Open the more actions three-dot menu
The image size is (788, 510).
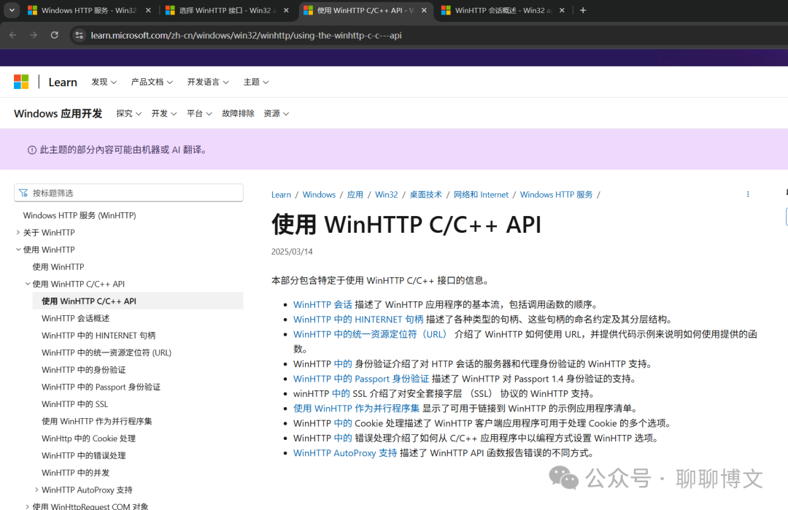tap(748, 195)
